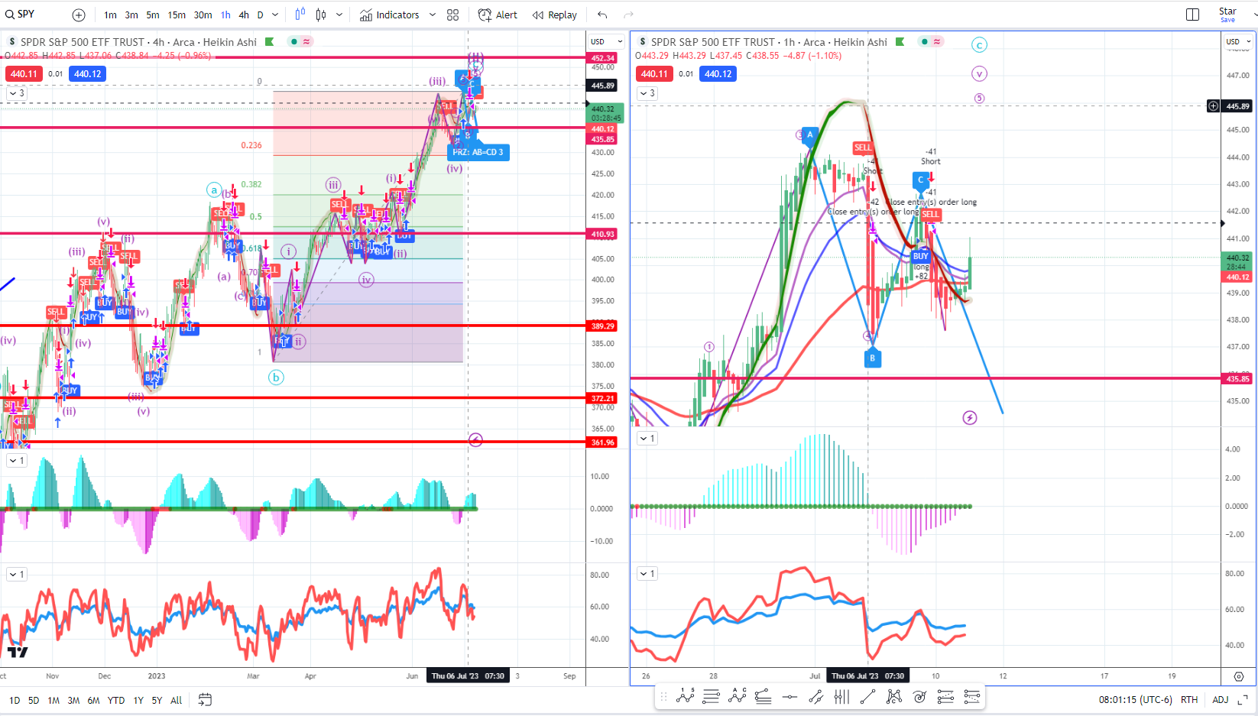
Task: Expand oscillator pane legend on 4h chart
Action: 17,574
